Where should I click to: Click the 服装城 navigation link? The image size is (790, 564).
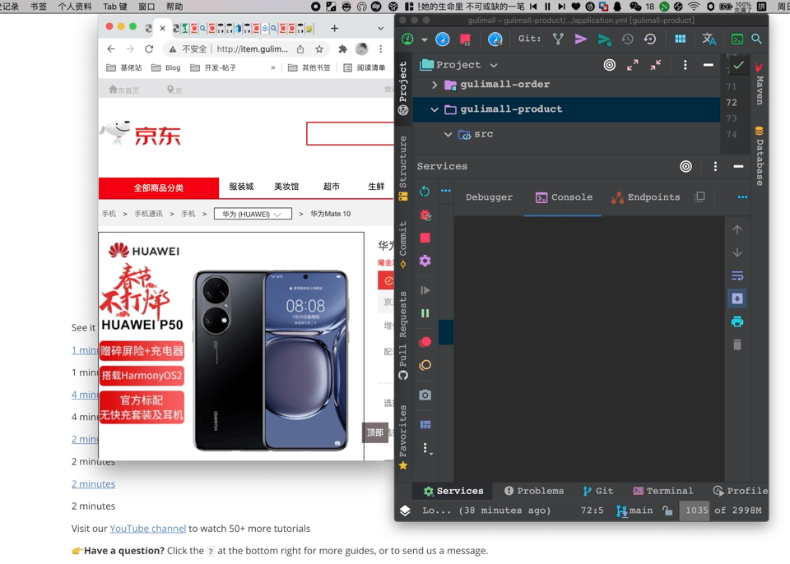[x=241, y=187]
